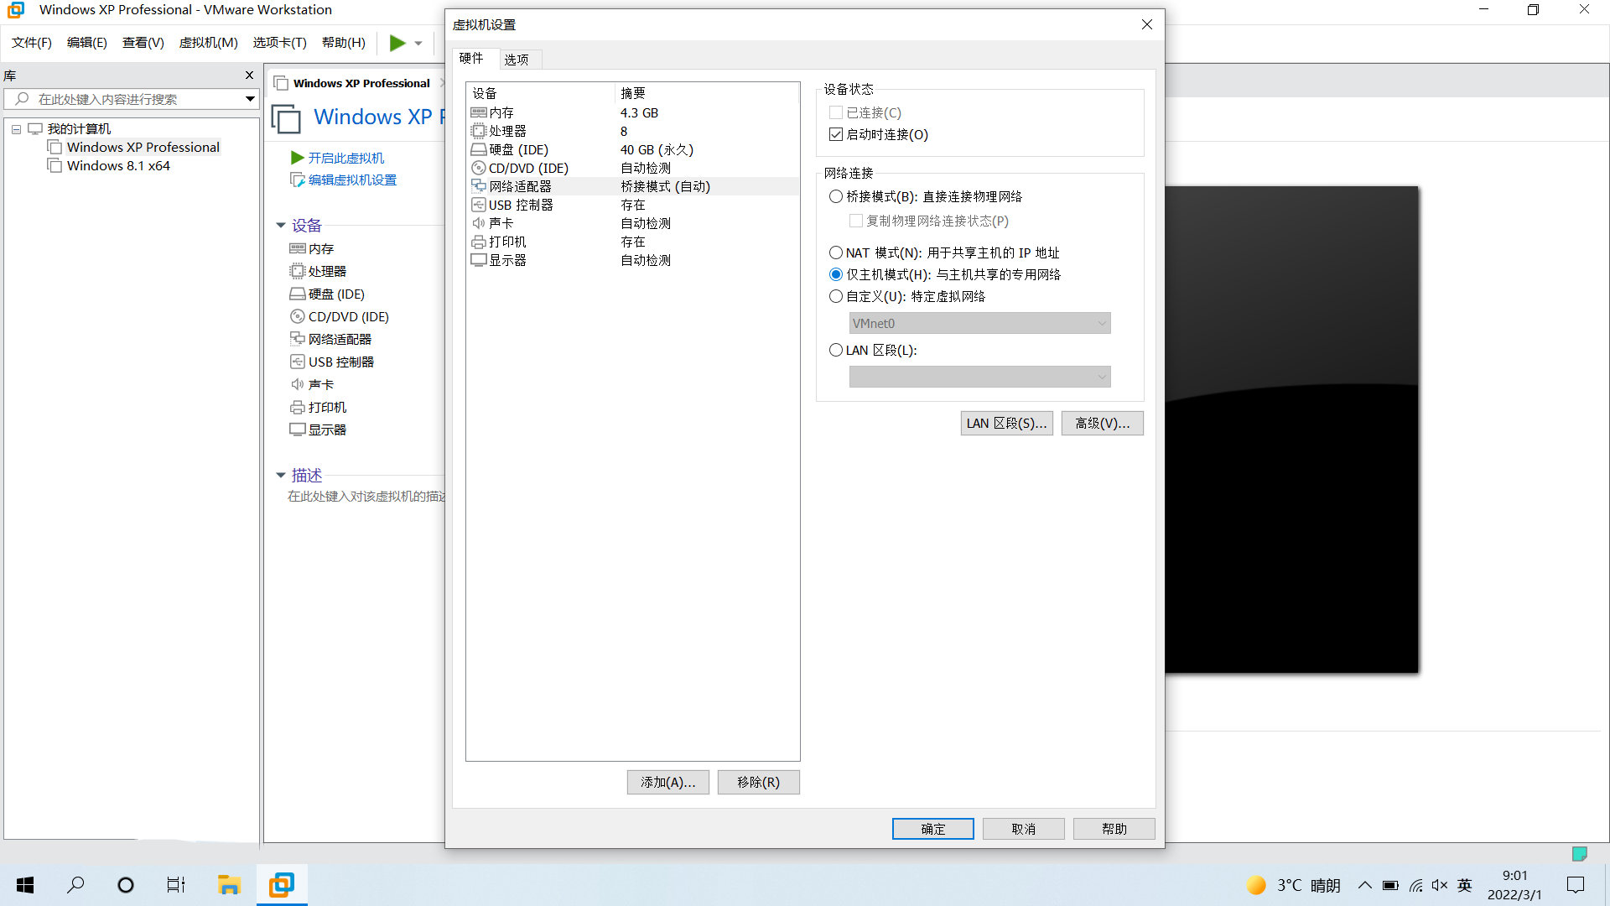Viewport: 1610px width, 906px height.
Task: Click the hard disk (IDE) icon in the settings list
Action: tap(479, 149)
